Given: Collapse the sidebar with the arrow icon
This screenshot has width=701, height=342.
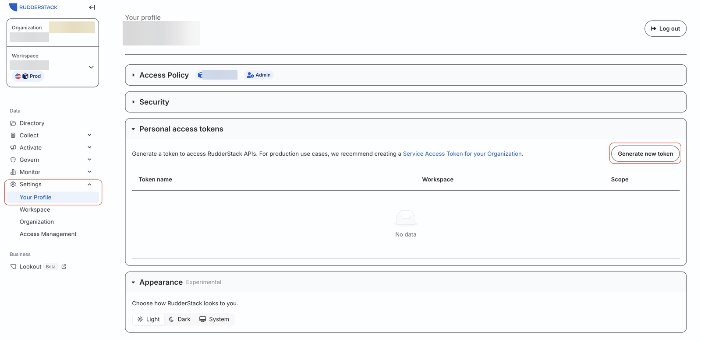Looking at the screenshot, I should 92,7.
